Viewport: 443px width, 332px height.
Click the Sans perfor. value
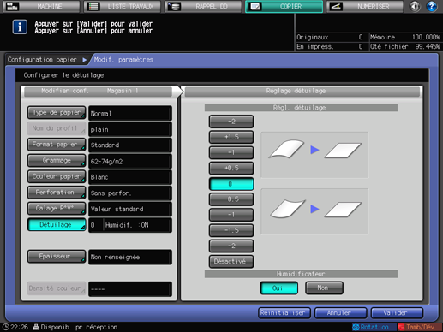pos(130,193)
